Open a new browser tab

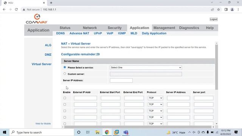[x=51, y=3]
